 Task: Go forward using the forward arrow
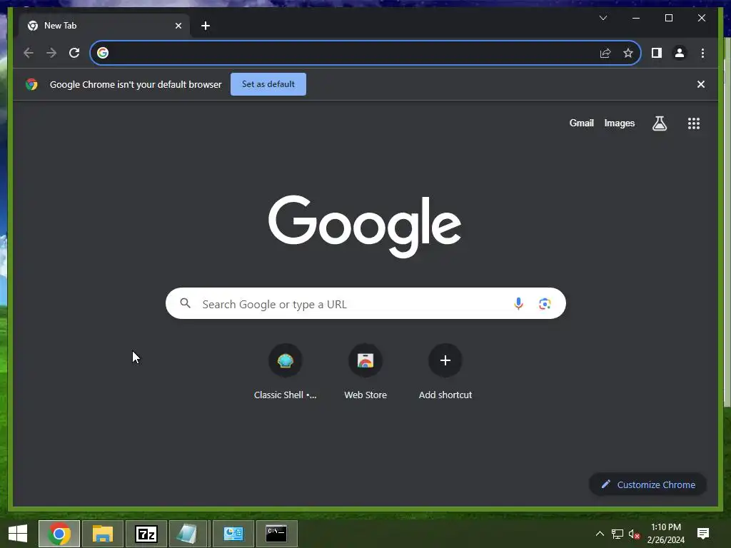point(51,53)
